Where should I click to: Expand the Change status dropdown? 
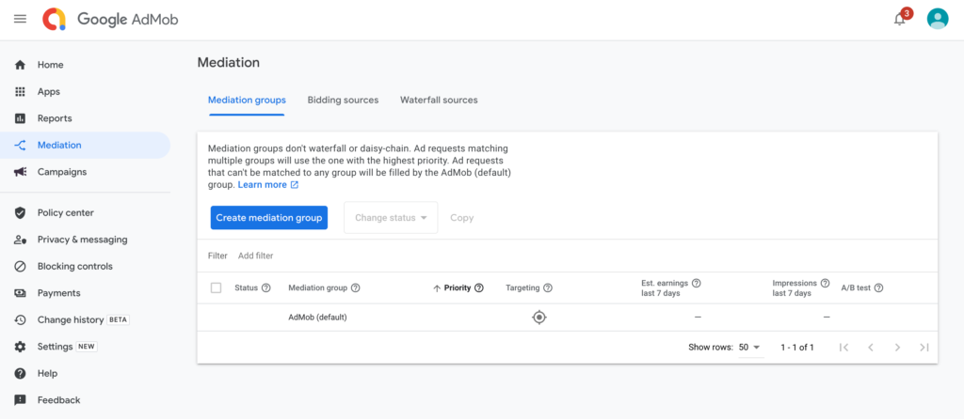coord(391,218)
